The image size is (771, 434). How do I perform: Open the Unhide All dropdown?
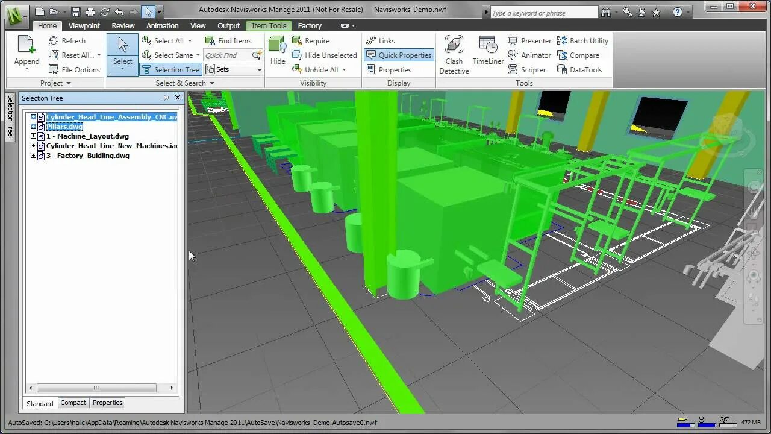point(319,69)
